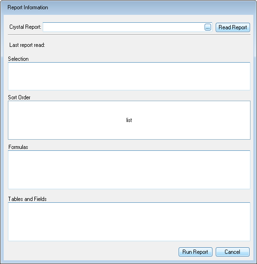The width and height of the screenshot is (257, 264).
Task: Open the file browser with the ellipsis button
Action: [208, 27]
